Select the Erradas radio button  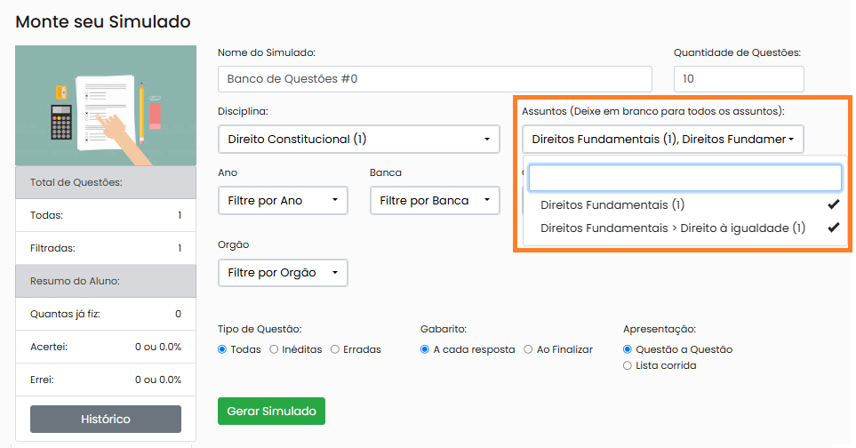(334, 349)
